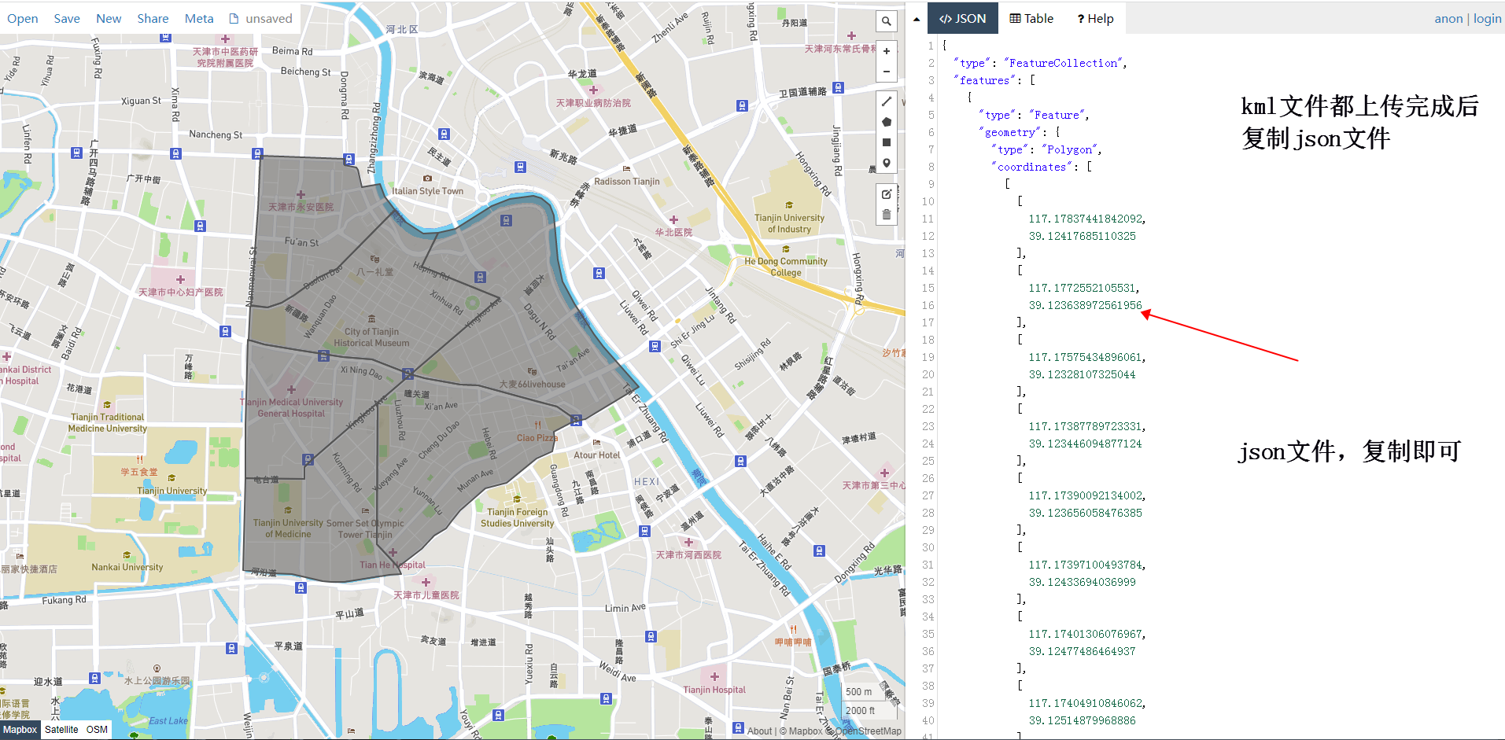Open the map search tool
1505x740 pixels.
pos(887,21)
